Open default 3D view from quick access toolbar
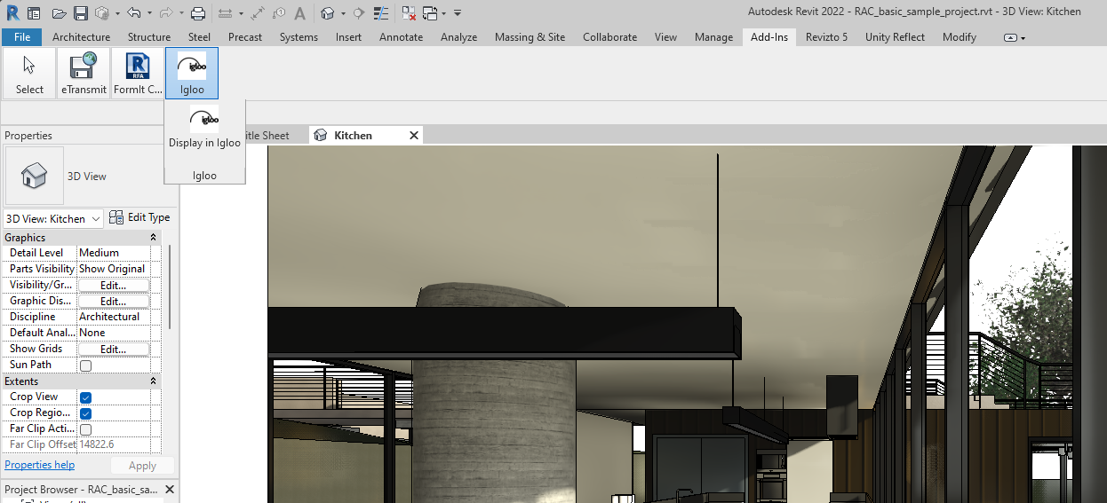 (x=328, y=13)
